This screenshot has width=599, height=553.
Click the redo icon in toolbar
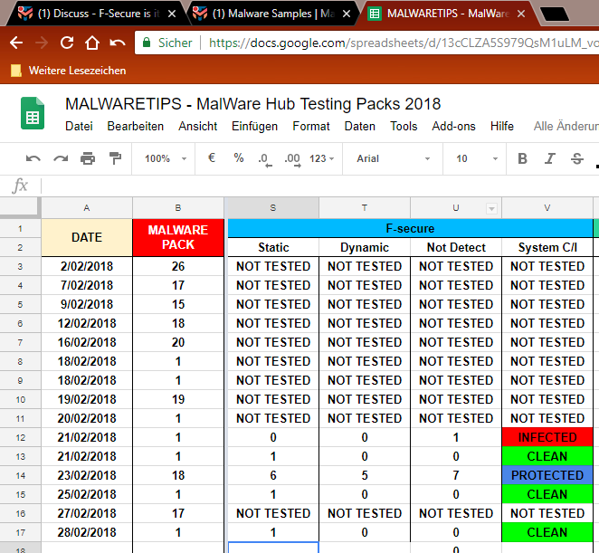(61, 158)
